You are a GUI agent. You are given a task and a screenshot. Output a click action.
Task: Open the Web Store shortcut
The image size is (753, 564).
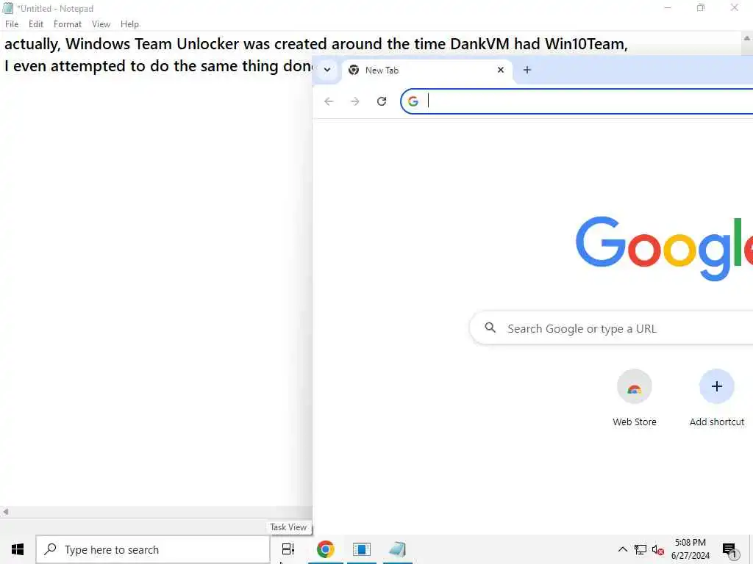pos(634,398)
